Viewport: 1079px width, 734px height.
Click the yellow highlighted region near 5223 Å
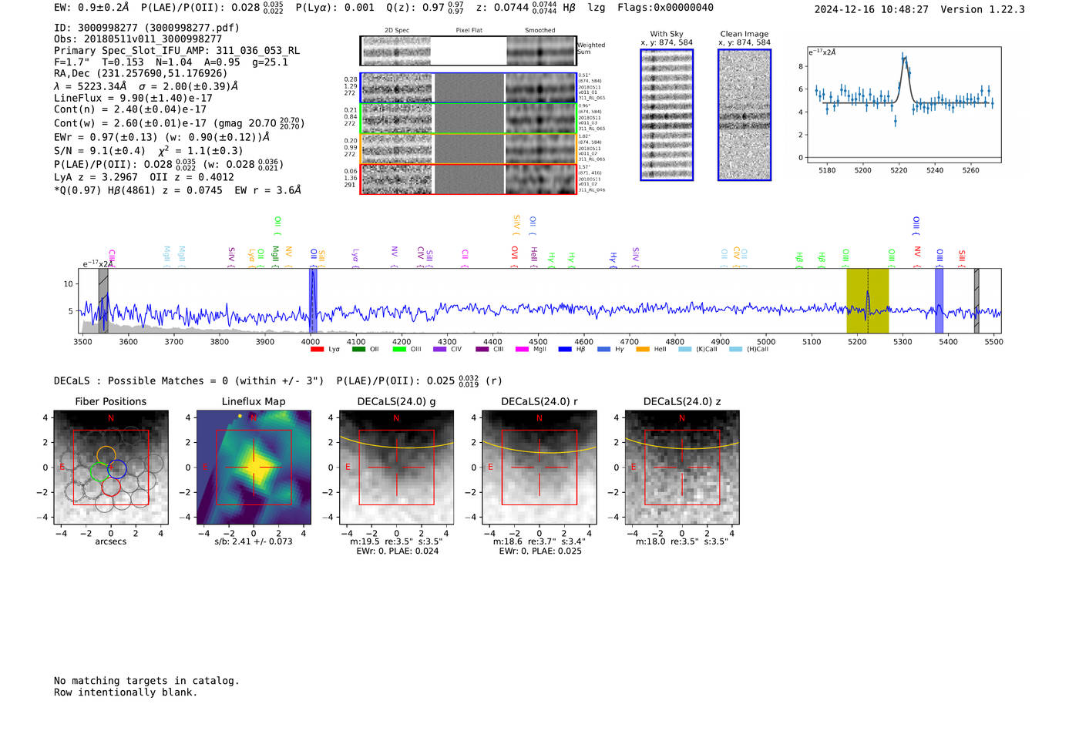867,300
